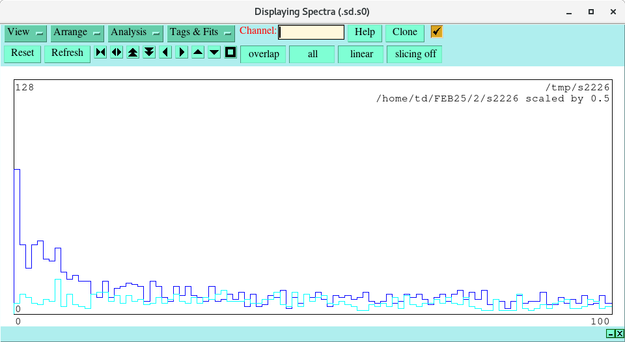Click the up arrow shift icon
Image resolution: width=625 pixels, height=342 pixels.
click(198, 53)
